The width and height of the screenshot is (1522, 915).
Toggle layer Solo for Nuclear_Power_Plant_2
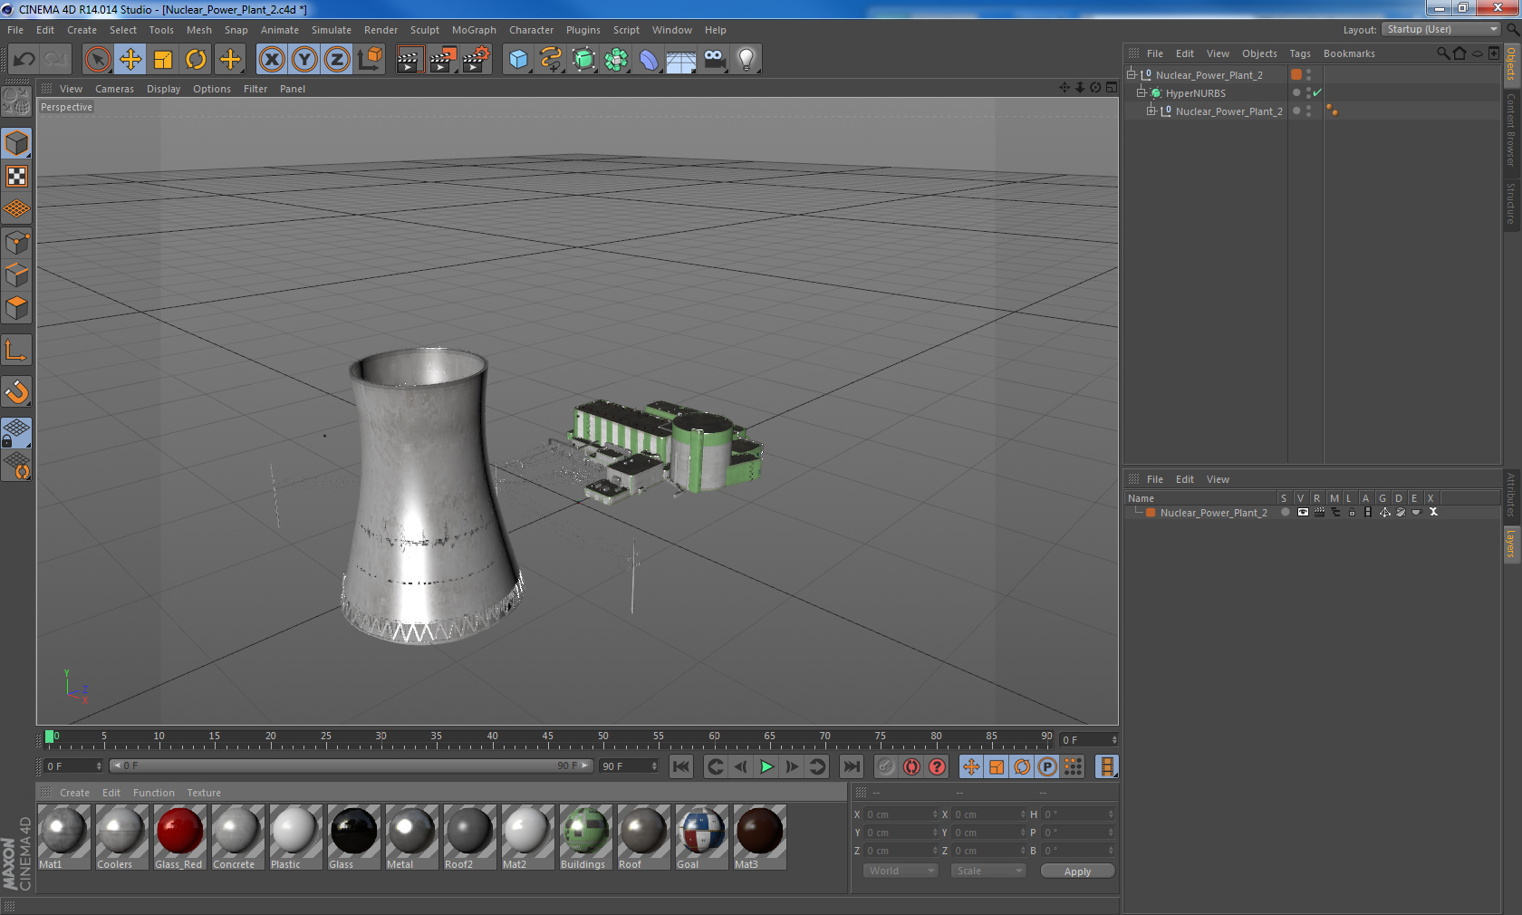click(x=1285, y=512)
